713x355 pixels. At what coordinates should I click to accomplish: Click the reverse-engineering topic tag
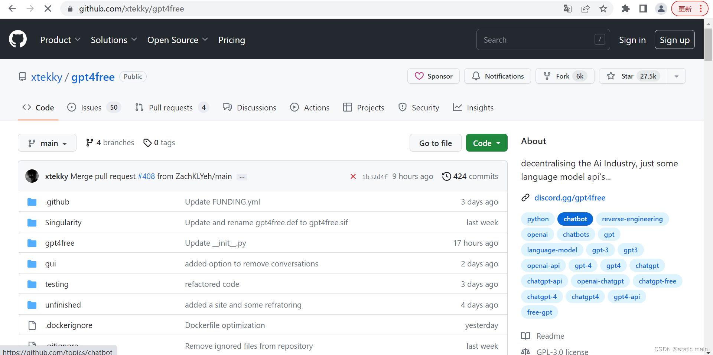pyautogui.click(x=632, y=219)
